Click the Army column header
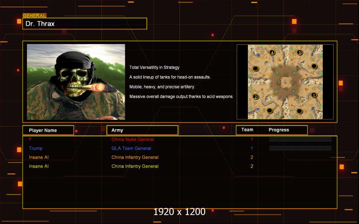The width and height of the screenshot is (359, 224). [142, 130]
